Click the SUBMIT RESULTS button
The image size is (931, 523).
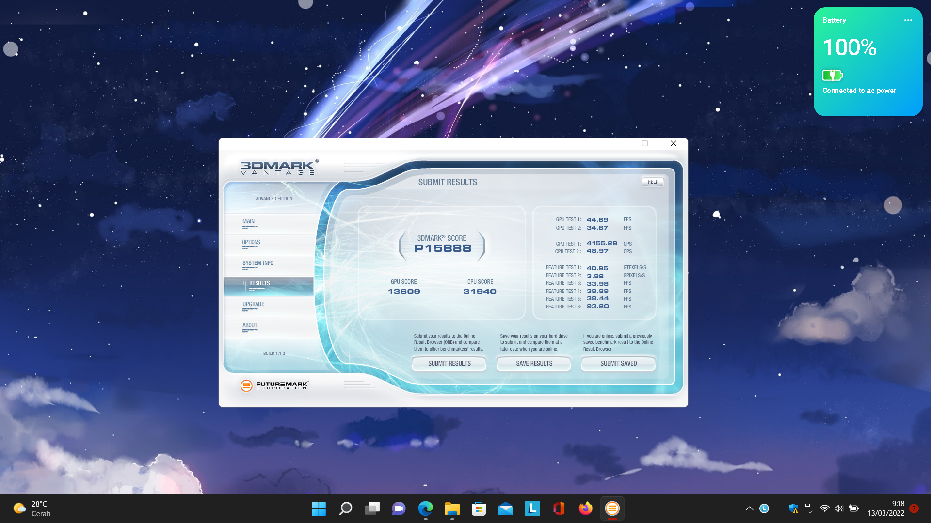tap(449, 364)
